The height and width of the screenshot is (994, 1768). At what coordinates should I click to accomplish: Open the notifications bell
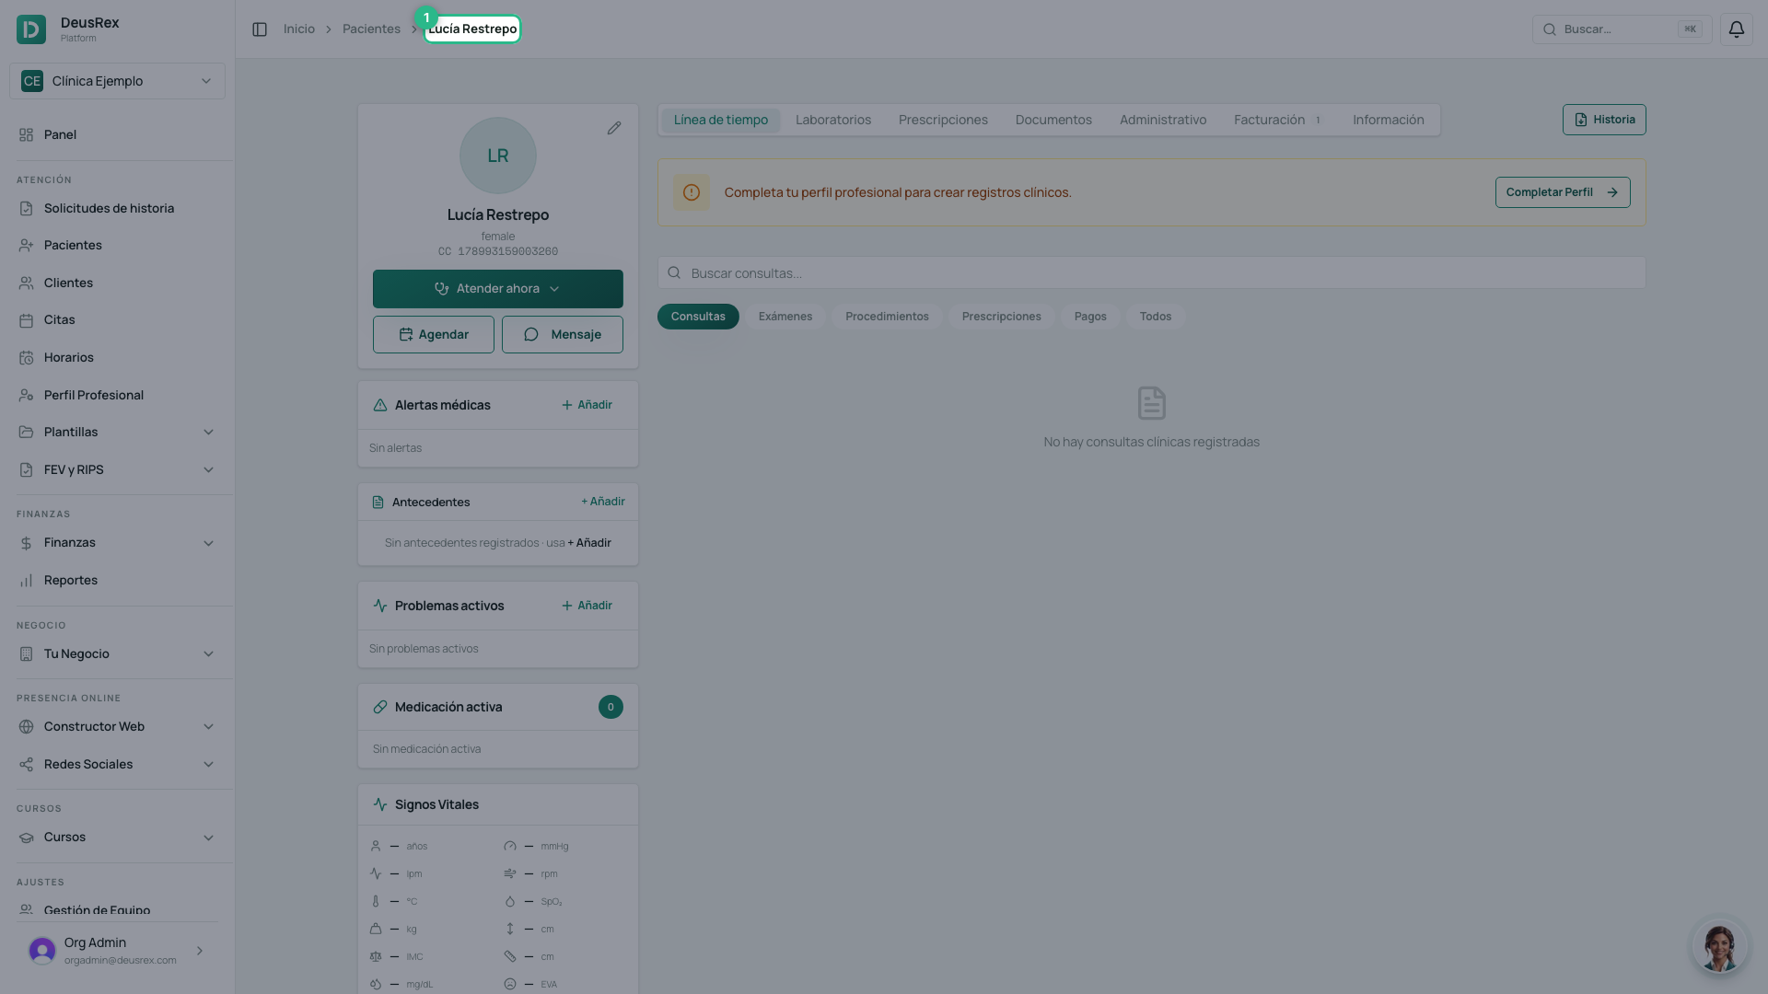click(1736, 29)
